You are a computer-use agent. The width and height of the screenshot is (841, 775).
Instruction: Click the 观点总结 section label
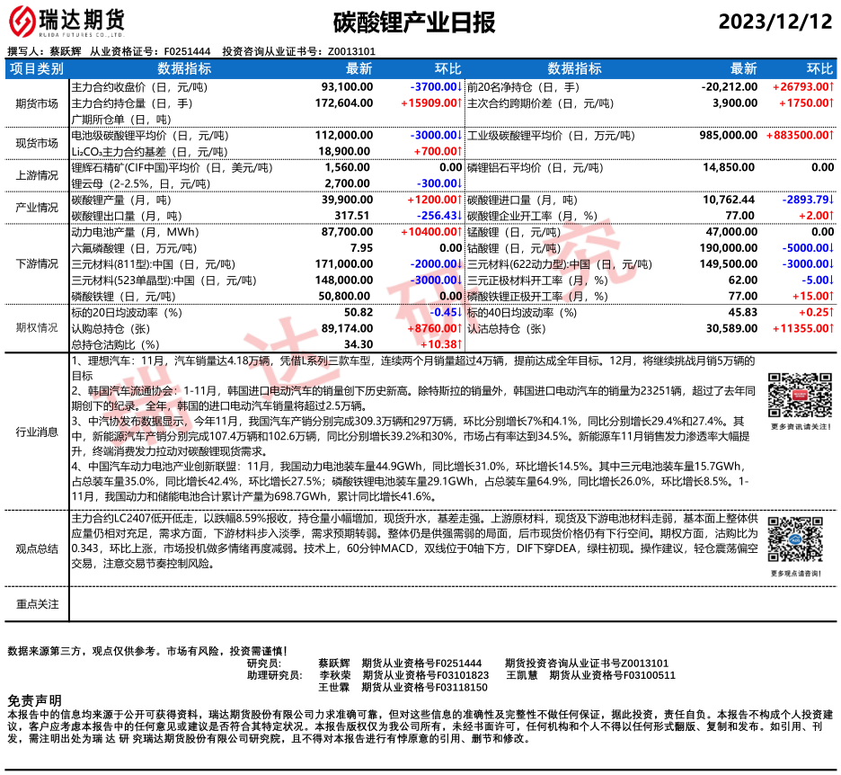click(x=37, y=548)
